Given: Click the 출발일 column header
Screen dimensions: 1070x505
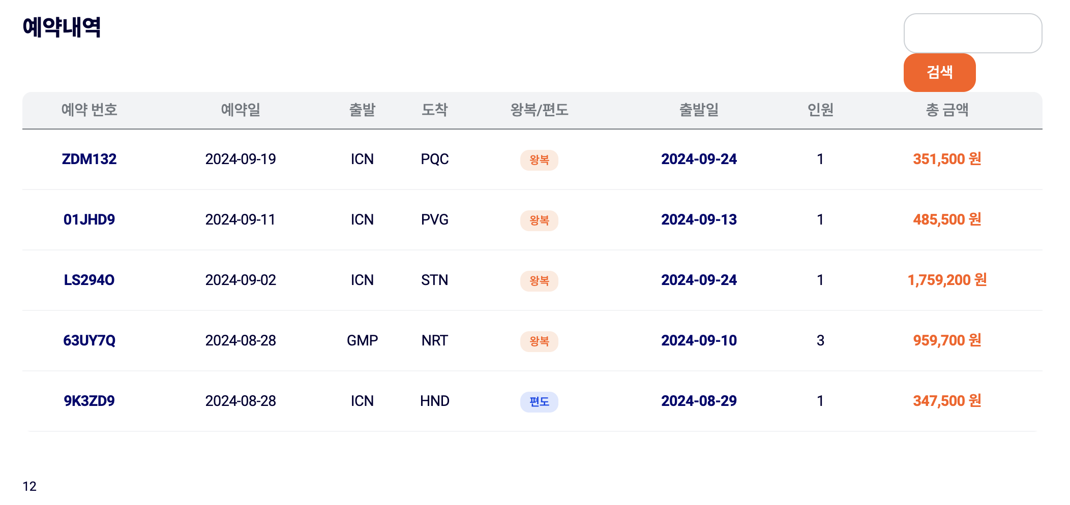Looking at the screenshot, I should point(699,110).
